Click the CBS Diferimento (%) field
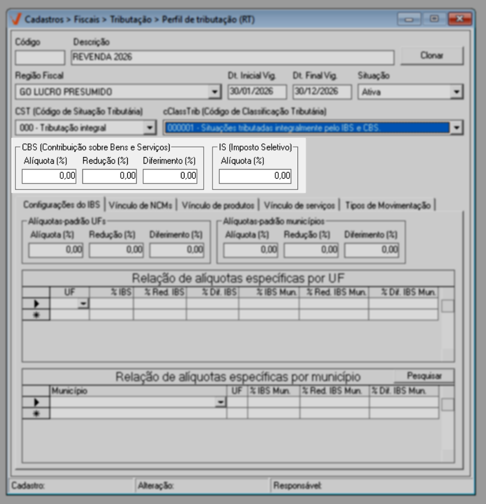This screenshot has height=504, width=486. [170, 176]
